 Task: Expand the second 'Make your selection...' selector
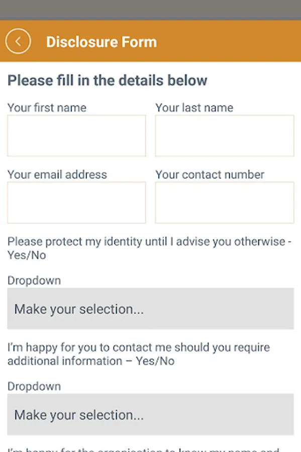pos(150,414)
